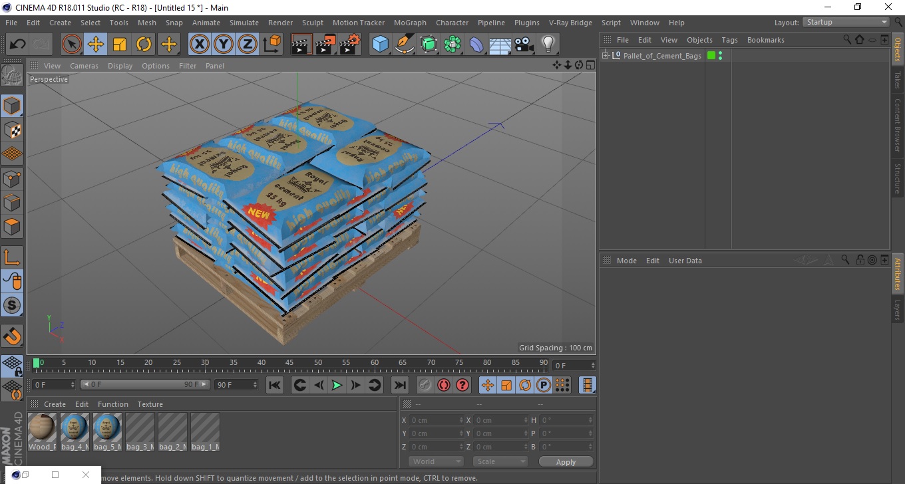Open the Bend deformer icon
The width and height of the screenshot is (905, 484).
point(476,45)
